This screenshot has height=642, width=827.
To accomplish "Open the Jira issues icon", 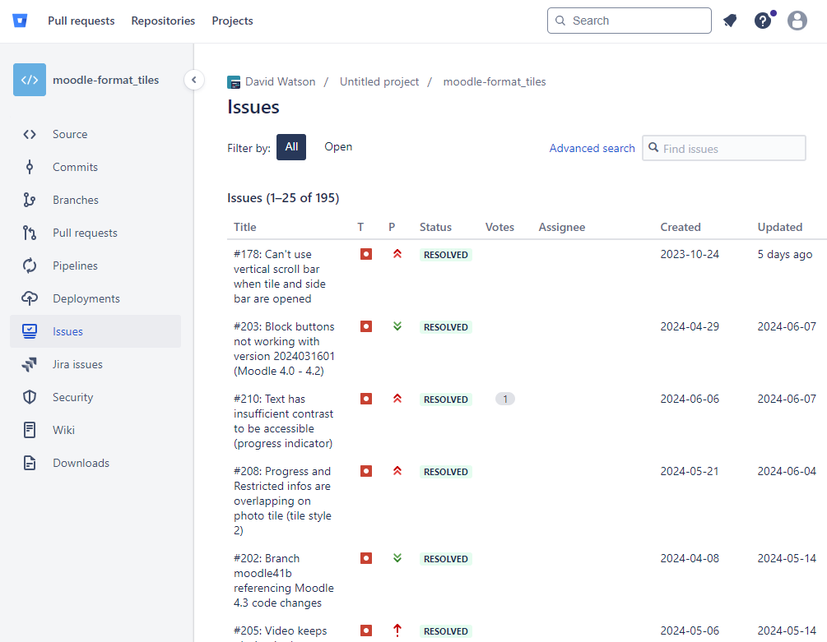I will (x=30, y=364).
